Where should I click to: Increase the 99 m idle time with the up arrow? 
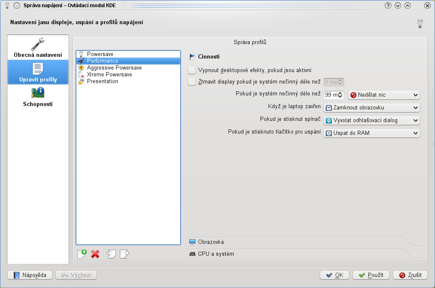pyautogui.click(x=340, y=93)
